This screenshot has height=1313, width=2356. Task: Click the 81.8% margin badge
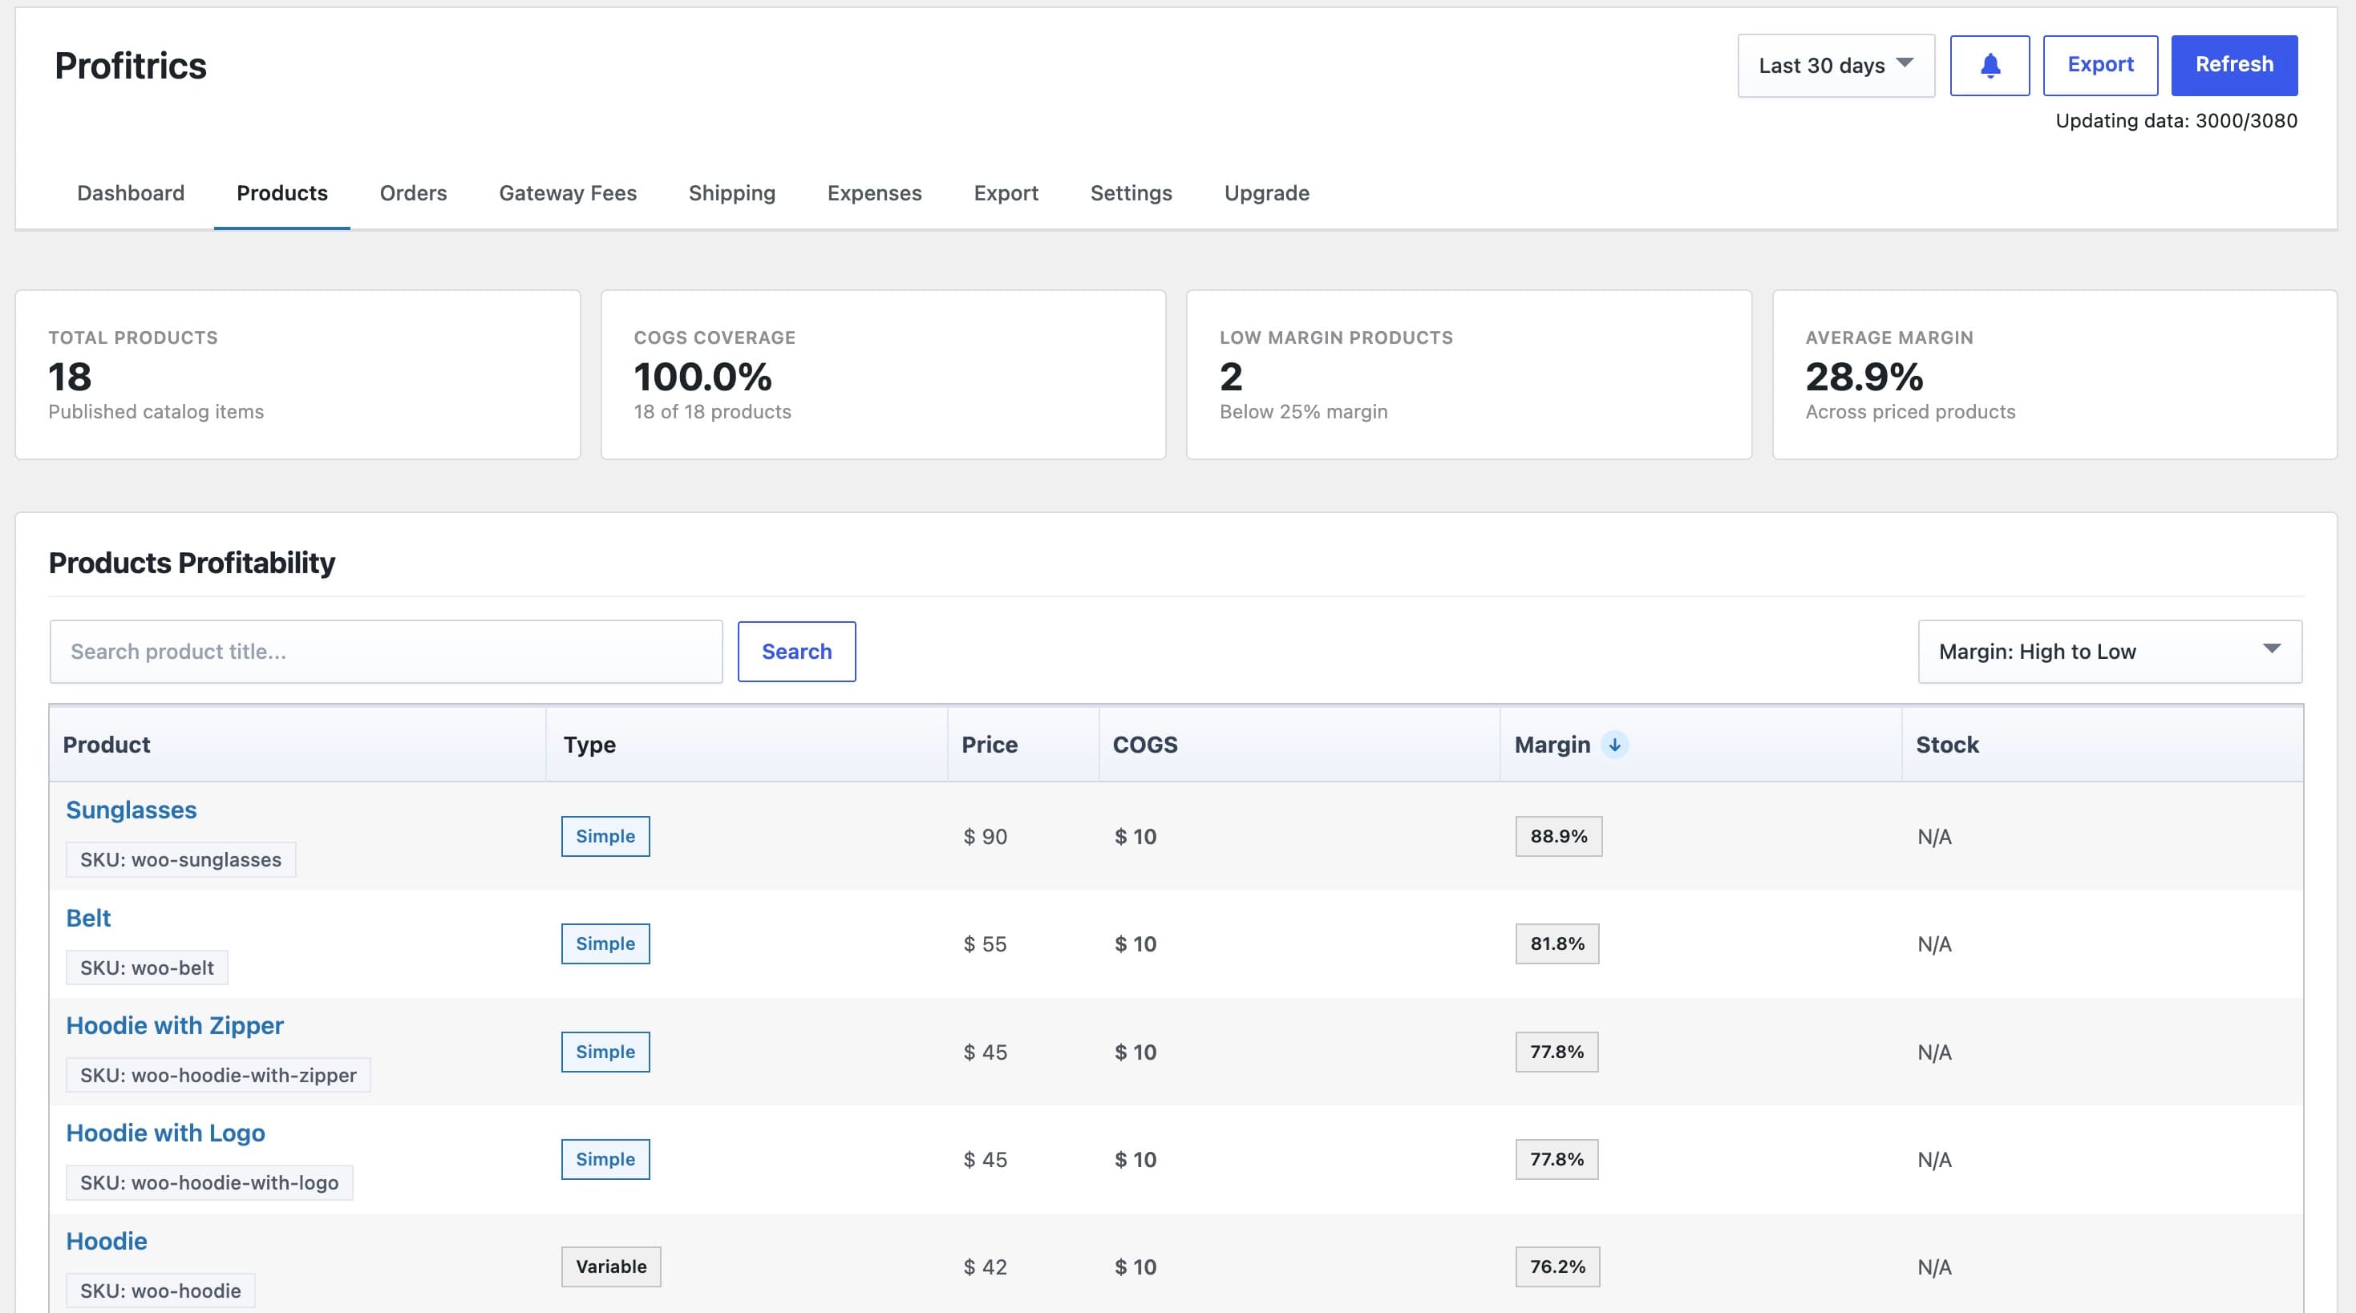point(1556,943)
